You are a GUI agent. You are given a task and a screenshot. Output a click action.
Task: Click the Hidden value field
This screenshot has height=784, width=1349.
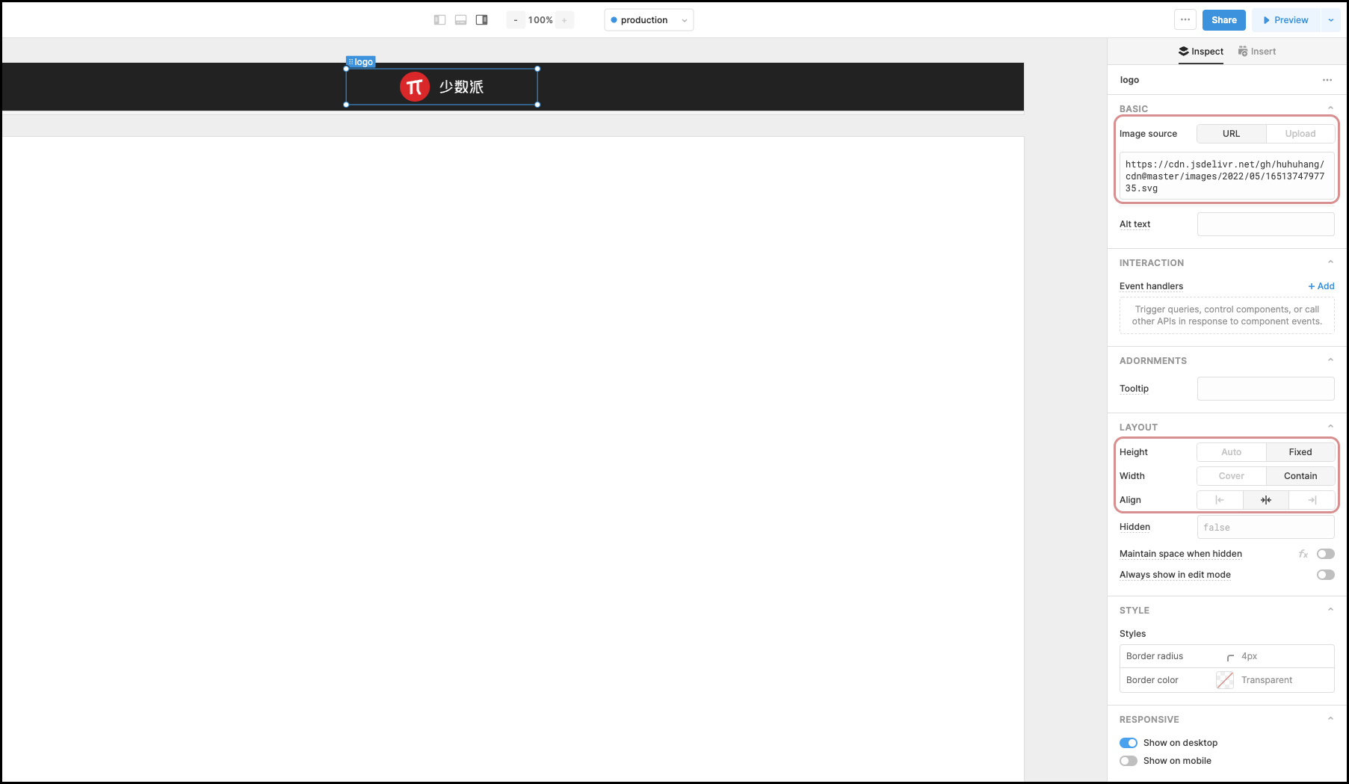(1266, 527)
